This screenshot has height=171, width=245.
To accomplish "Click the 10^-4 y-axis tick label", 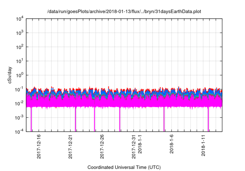I will coord(19,132).
